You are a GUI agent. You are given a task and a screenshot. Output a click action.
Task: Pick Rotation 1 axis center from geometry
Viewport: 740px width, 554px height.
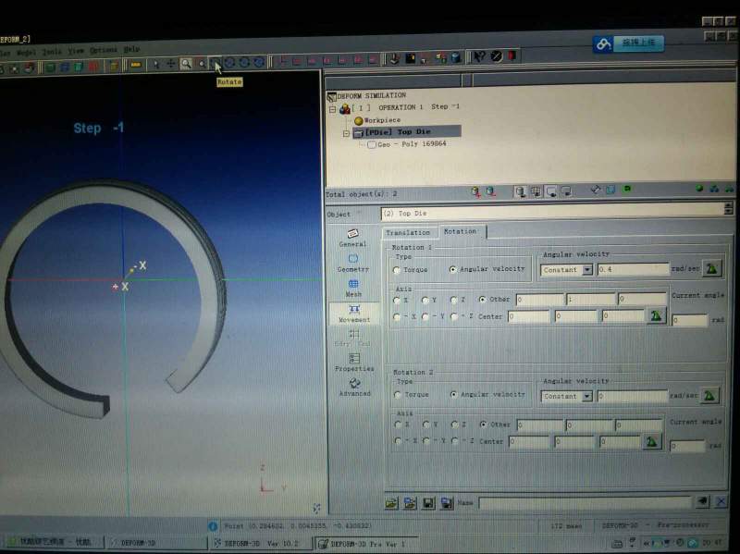pos(656,315)
